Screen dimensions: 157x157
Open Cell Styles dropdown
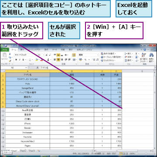point(108,60)
